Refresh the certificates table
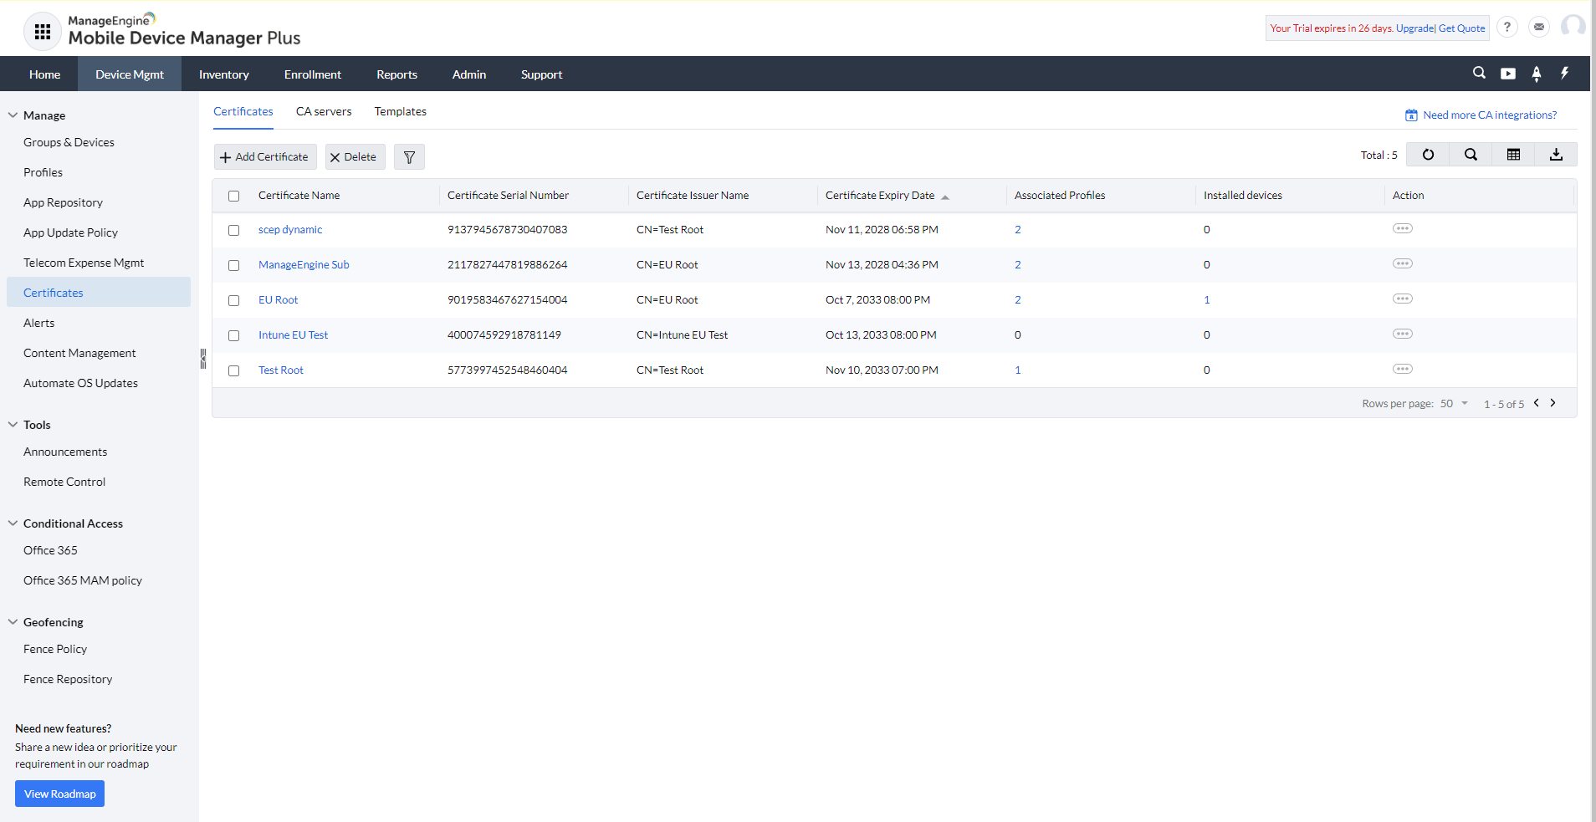This screenshot has width=1596, height=822. tap(1428, 155)
